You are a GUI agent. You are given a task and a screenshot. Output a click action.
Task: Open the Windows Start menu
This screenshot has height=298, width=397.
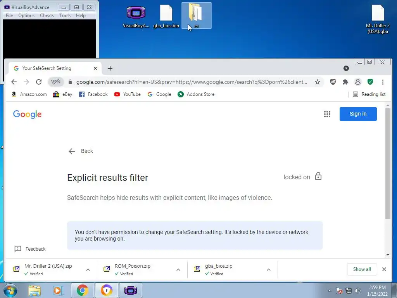[x=10, y=290]
